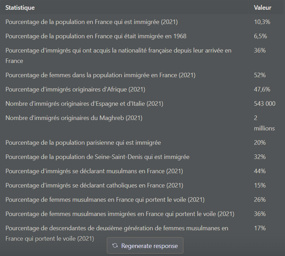Screen dimensions: 285x256
Task: Click the femmes dans la population immigrée row
Action: click(x=100, y=75)
